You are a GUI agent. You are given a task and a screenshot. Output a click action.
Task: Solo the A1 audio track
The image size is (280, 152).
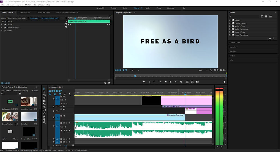[67, 123]
